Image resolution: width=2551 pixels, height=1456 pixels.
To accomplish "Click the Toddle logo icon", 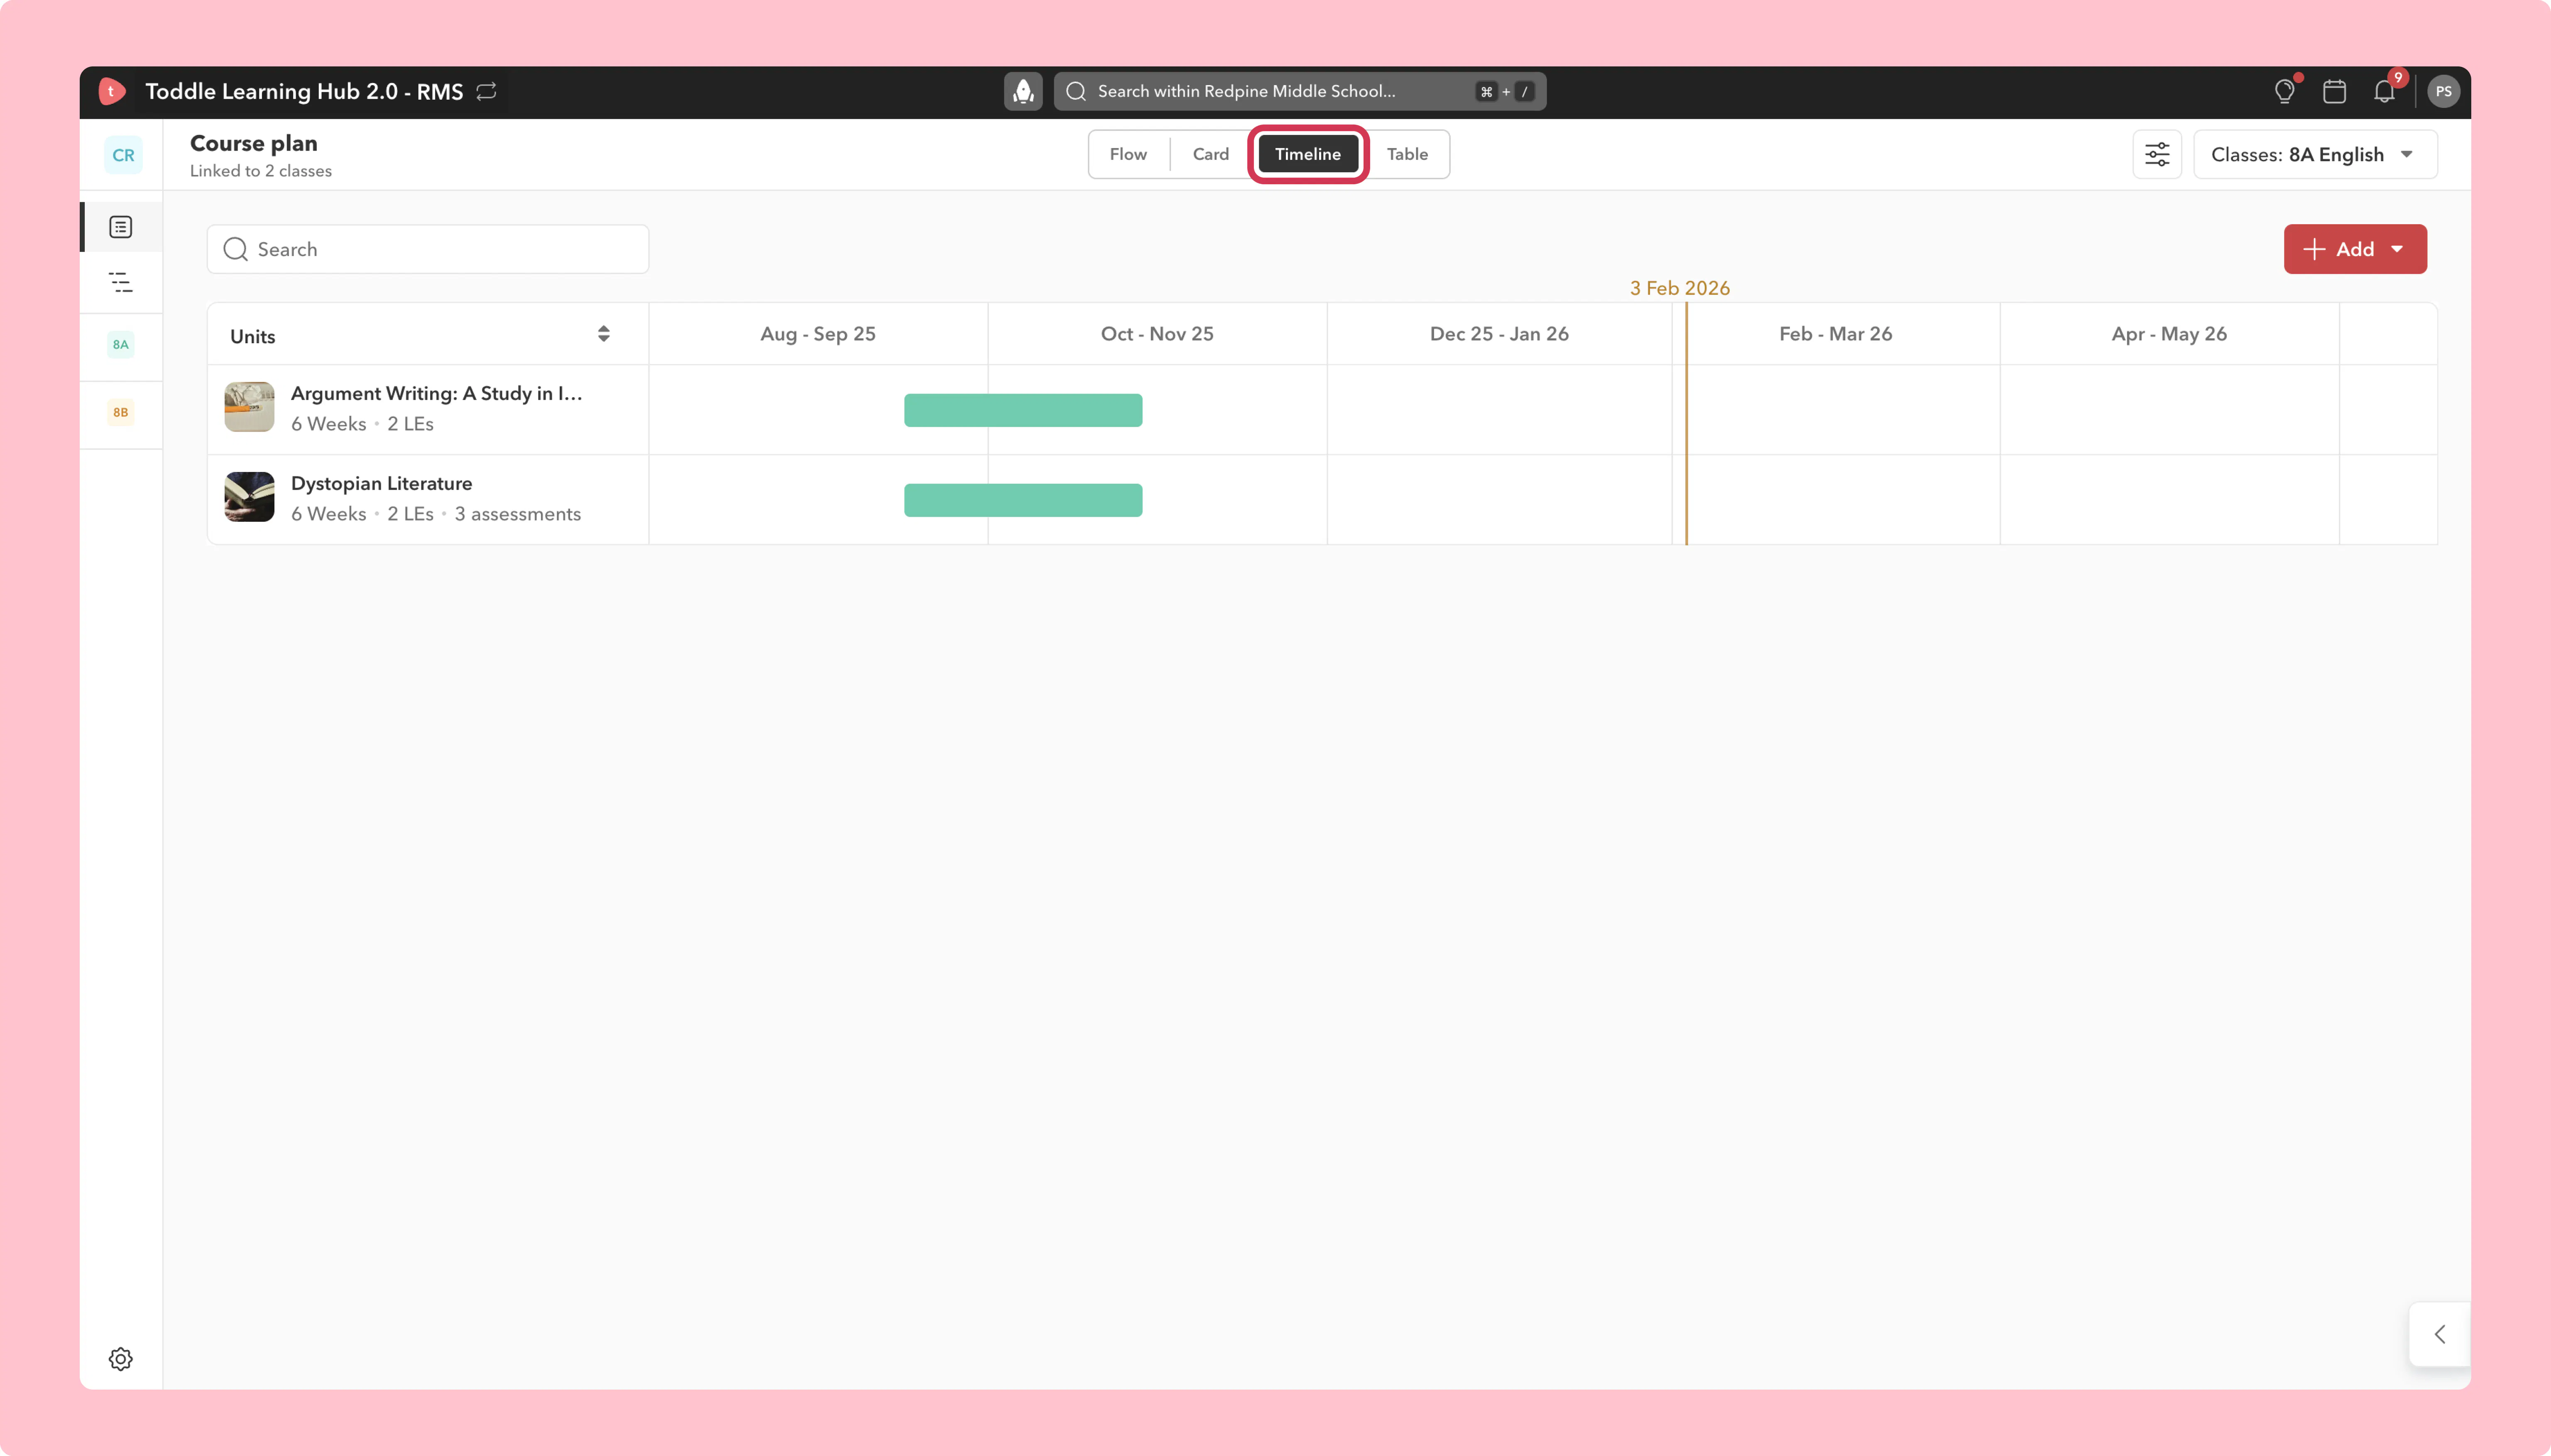I will [112, 91].
